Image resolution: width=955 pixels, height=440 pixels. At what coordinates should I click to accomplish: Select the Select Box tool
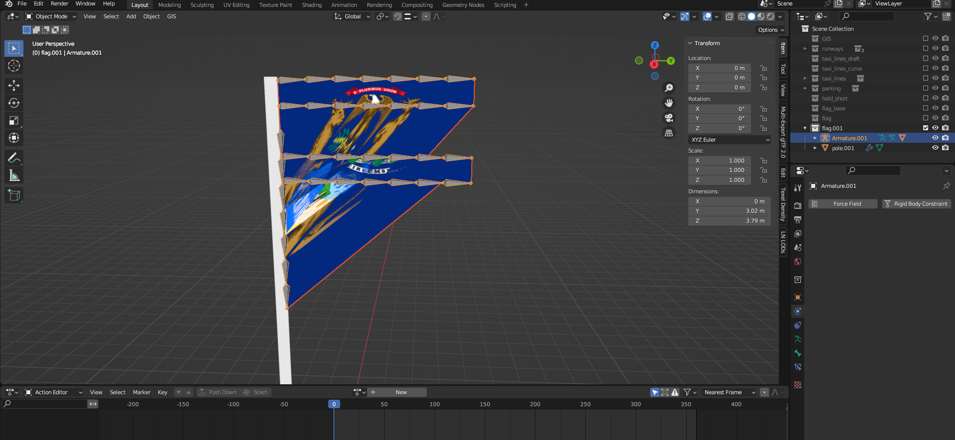14,48
